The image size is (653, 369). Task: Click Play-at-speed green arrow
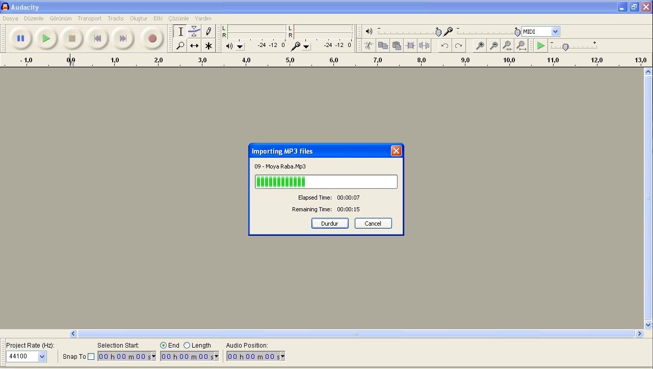541,46
